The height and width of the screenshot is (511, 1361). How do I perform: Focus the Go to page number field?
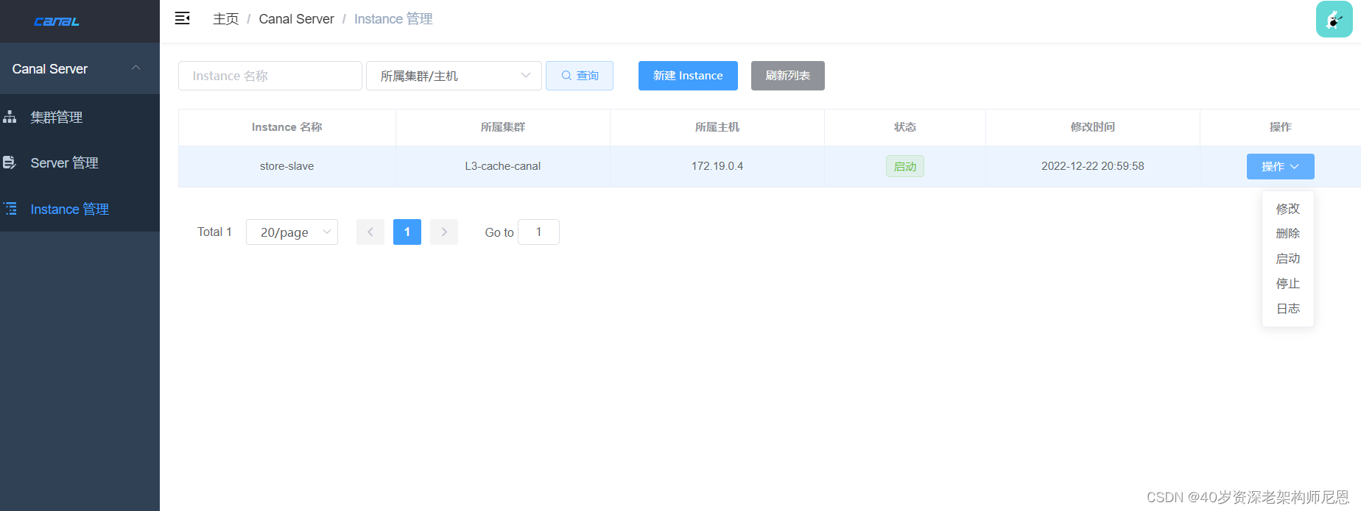pos(538,232)
